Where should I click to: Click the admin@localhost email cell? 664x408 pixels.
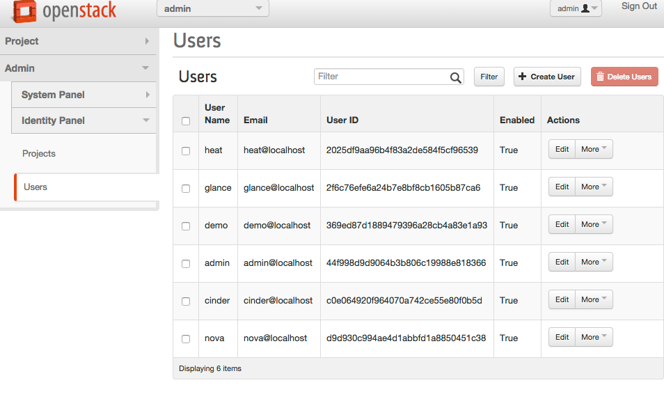coord(278,262)
